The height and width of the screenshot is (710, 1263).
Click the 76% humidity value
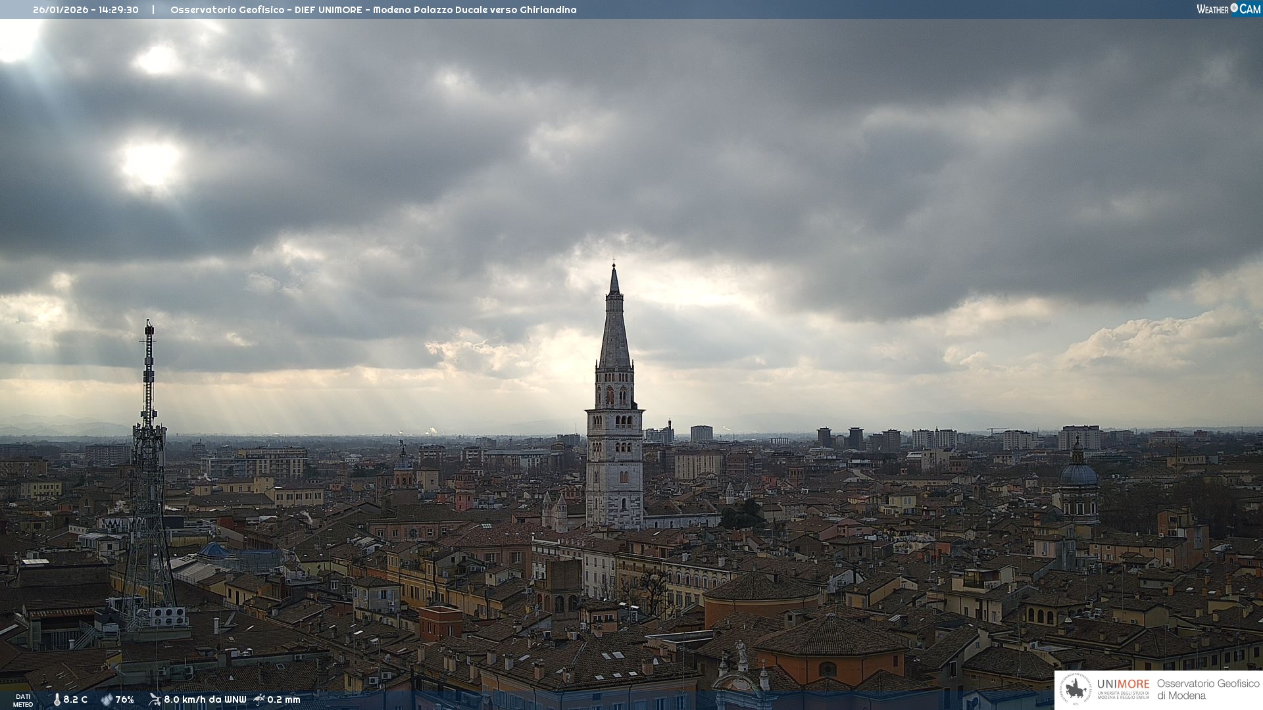tap(124, 700)
